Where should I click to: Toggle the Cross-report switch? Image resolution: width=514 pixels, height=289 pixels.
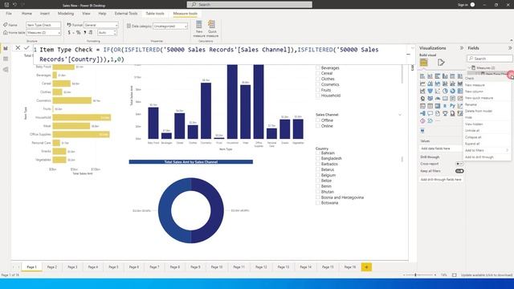(x=459, y=164)
